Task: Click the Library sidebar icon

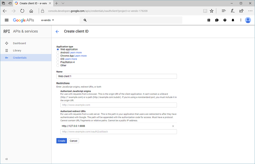Action: tap(7, 51)
